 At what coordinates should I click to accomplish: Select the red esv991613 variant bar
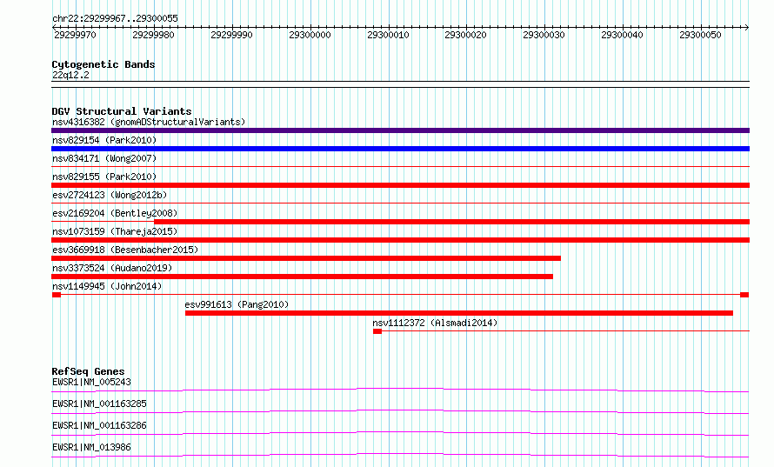click(x=459, y=313)
